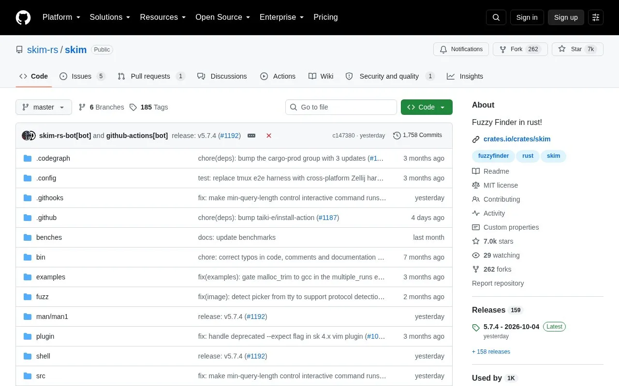Open the Security and quality tab
The height and width of the screenshot is (386, 619).
[x=390, y=76]
